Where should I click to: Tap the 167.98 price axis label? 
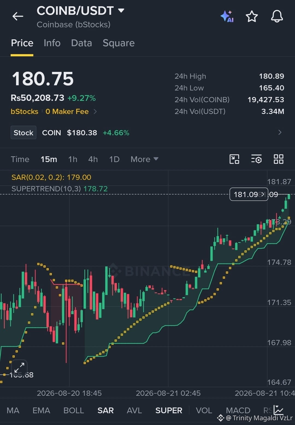point(279,343)
